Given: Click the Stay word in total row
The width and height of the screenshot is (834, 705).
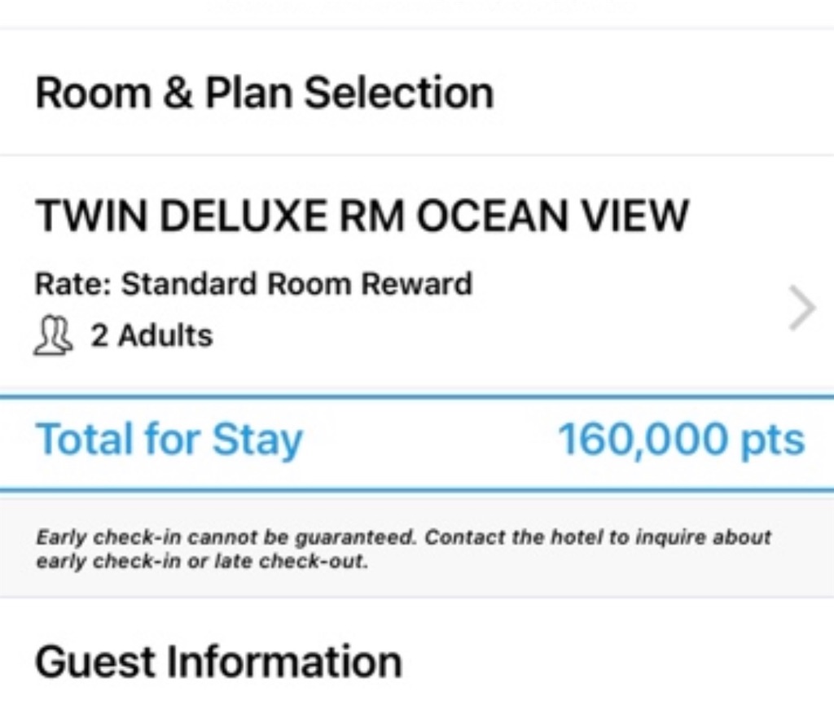Looking at the screenshot, I should pos(257,440).
